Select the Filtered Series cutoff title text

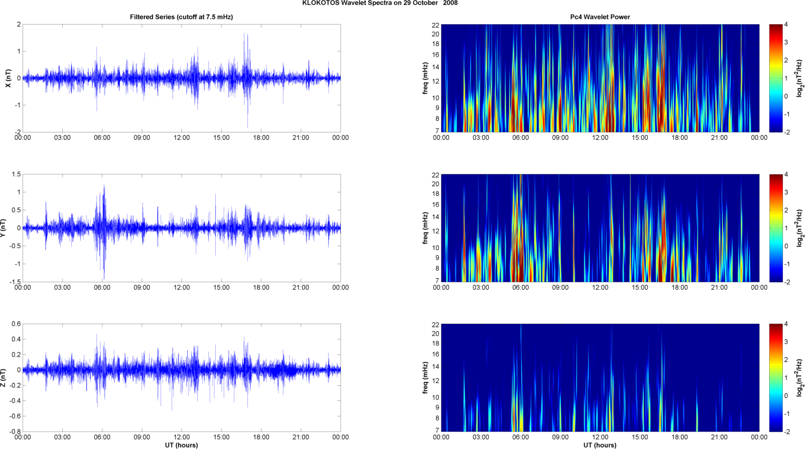click(181, 17)
